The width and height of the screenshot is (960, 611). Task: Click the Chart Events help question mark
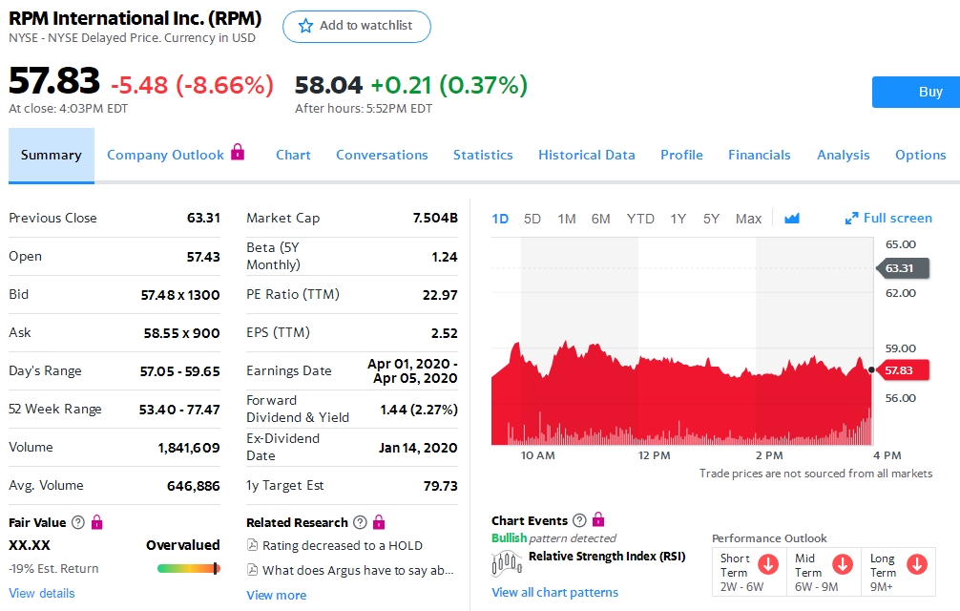pyautogui.click(x=579, y=520)
